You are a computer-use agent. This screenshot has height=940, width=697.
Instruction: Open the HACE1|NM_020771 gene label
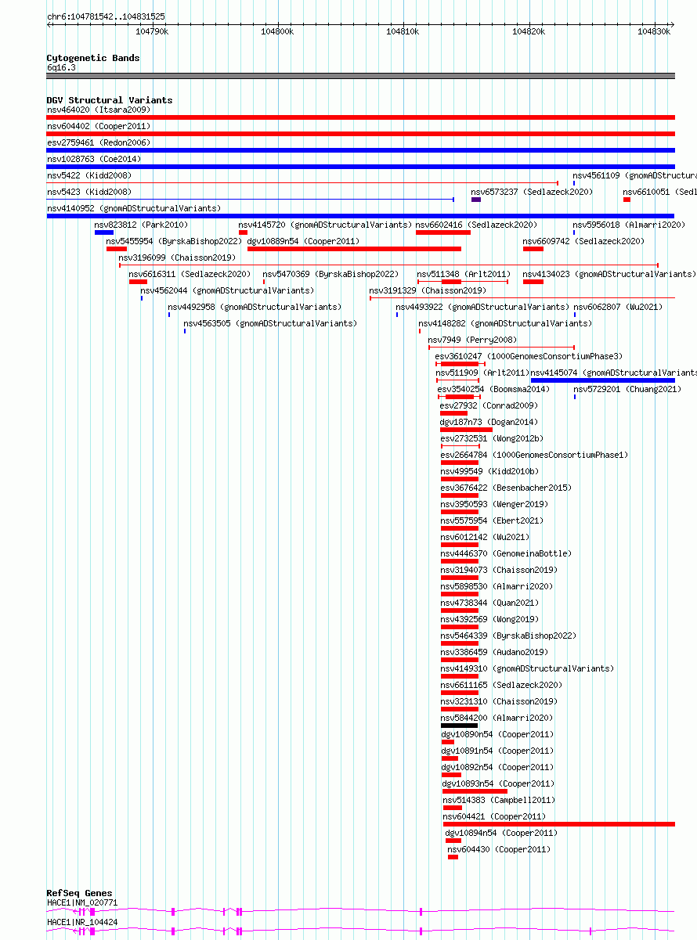click(x=82, y=902)
